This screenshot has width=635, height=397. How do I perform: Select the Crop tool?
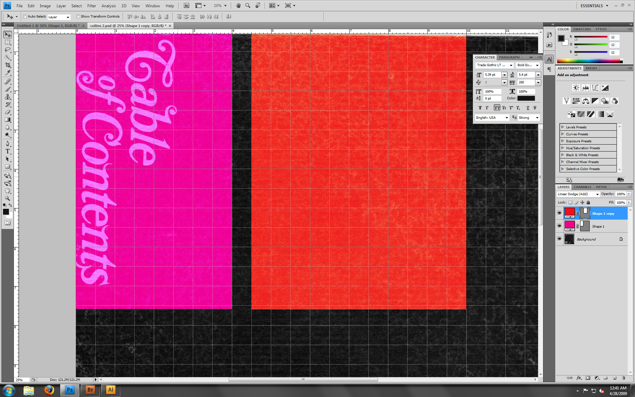[x=8, y=65]
